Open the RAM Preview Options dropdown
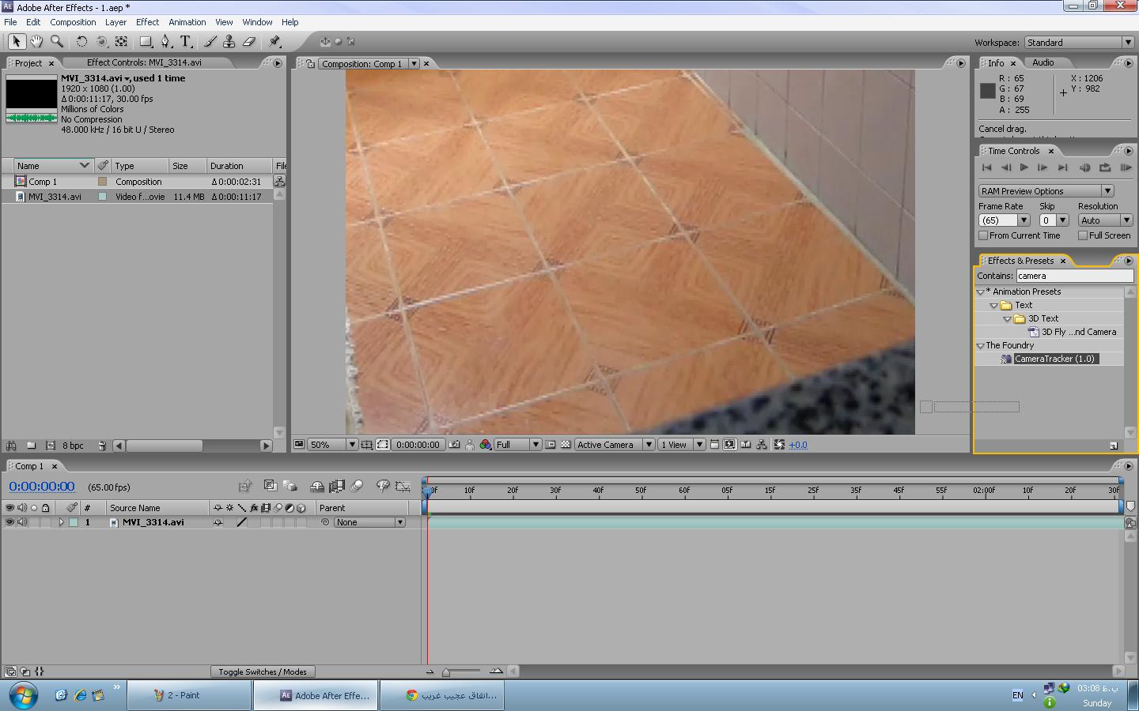Screen dimensions: 1139x711 (x=1046, y=191)
